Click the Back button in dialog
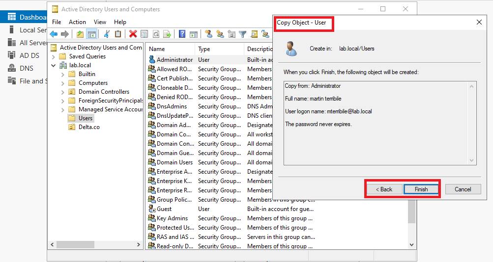The width and height of the screenshot is (493, 262). [x=384, y=189]
